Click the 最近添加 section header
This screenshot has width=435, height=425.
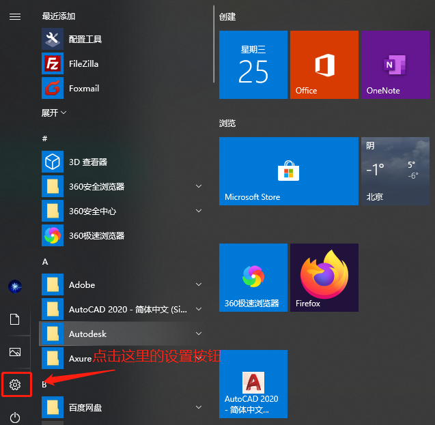pyautogui.click(x=59, y=16)
